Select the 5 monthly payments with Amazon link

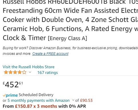point(38,100)
